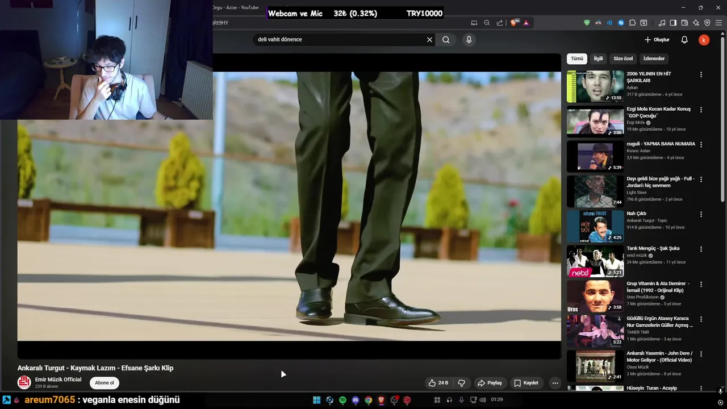Open YouTube notifications bell
Screen dimensions: 727x409
coord(684,40)
